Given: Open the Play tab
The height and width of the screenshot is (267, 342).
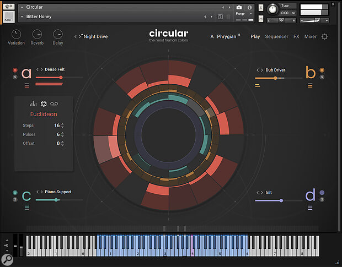Looking at the screenshot, I should [255, 36].
